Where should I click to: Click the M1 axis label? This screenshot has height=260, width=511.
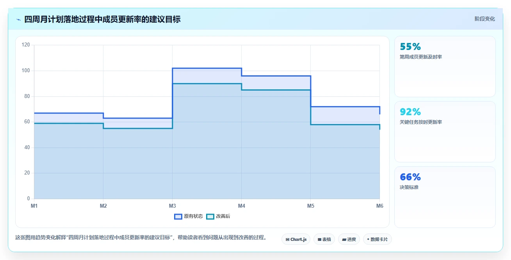34,206
